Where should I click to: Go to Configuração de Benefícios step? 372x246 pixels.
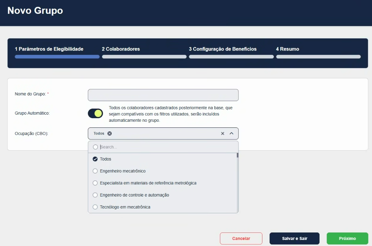point(222,49)
